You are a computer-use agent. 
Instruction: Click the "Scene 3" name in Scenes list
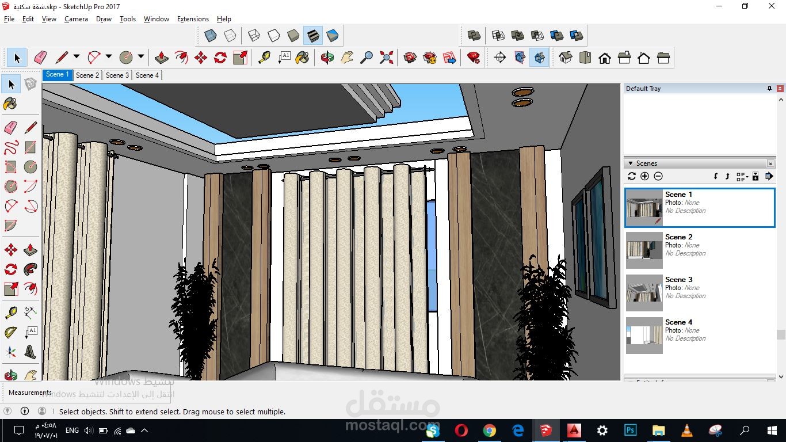pyautogui.click(x=678, y=280)
